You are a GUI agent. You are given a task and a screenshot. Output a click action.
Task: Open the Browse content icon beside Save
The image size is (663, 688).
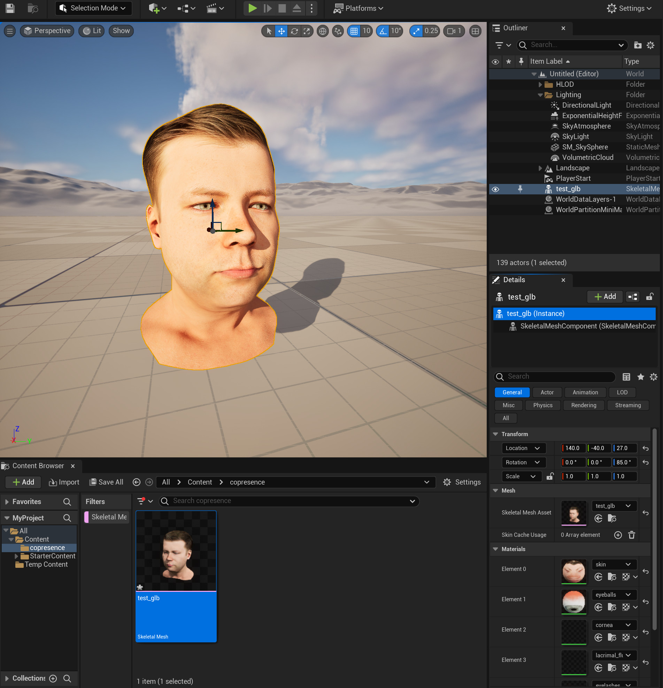tap(33, 8)
